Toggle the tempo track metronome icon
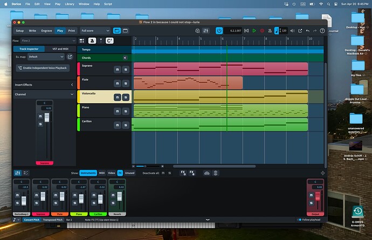 (x=92, y=41)
